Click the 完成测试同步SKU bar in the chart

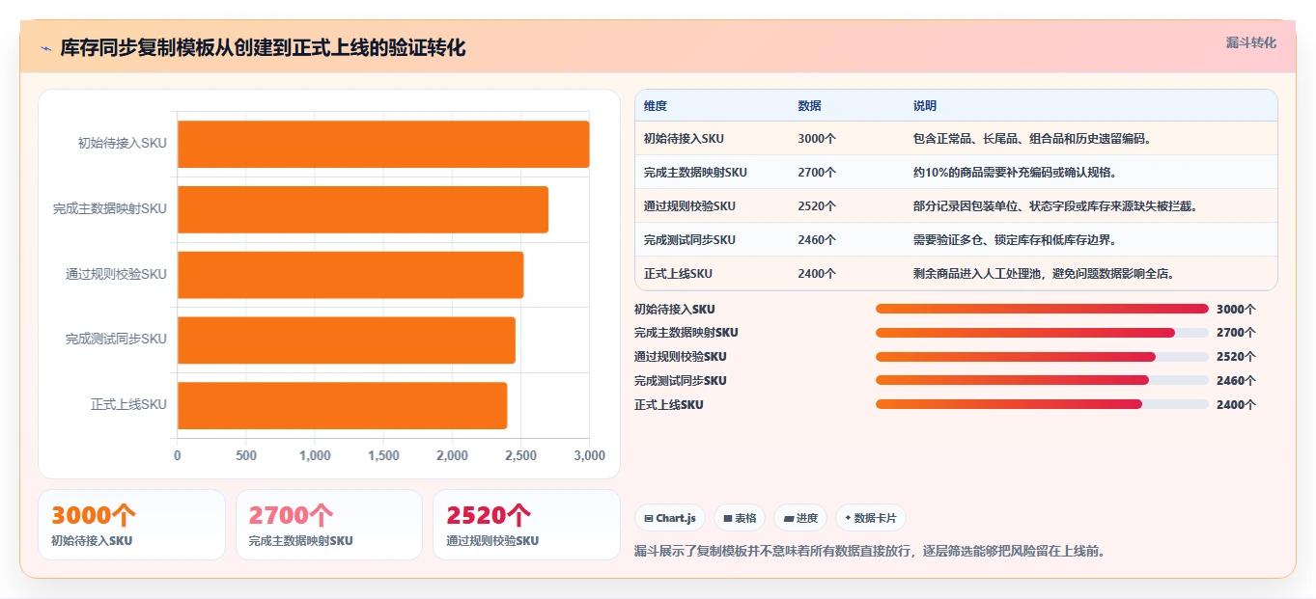[x=347, y=340]
